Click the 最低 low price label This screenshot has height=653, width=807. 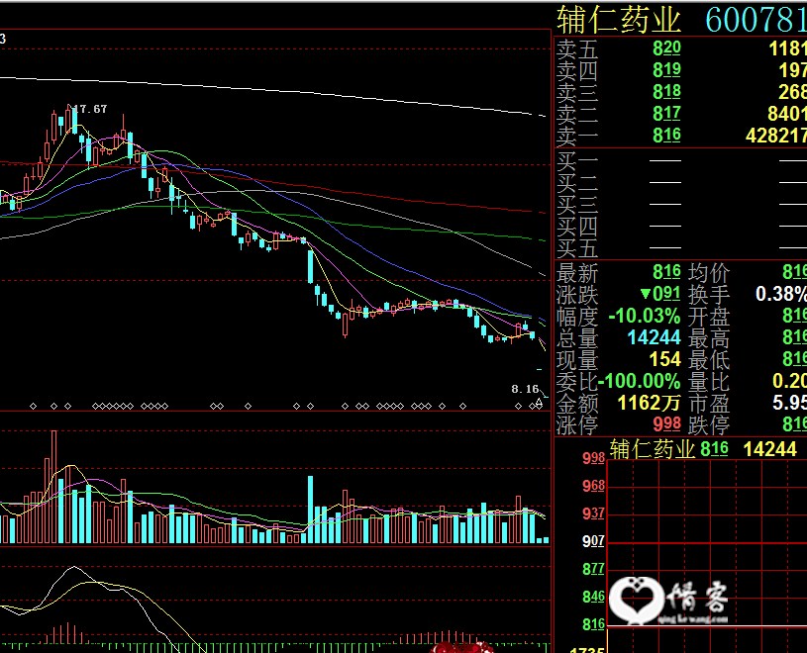[709, 360]
